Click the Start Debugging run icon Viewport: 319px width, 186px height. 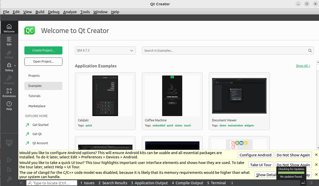point(9,170)
